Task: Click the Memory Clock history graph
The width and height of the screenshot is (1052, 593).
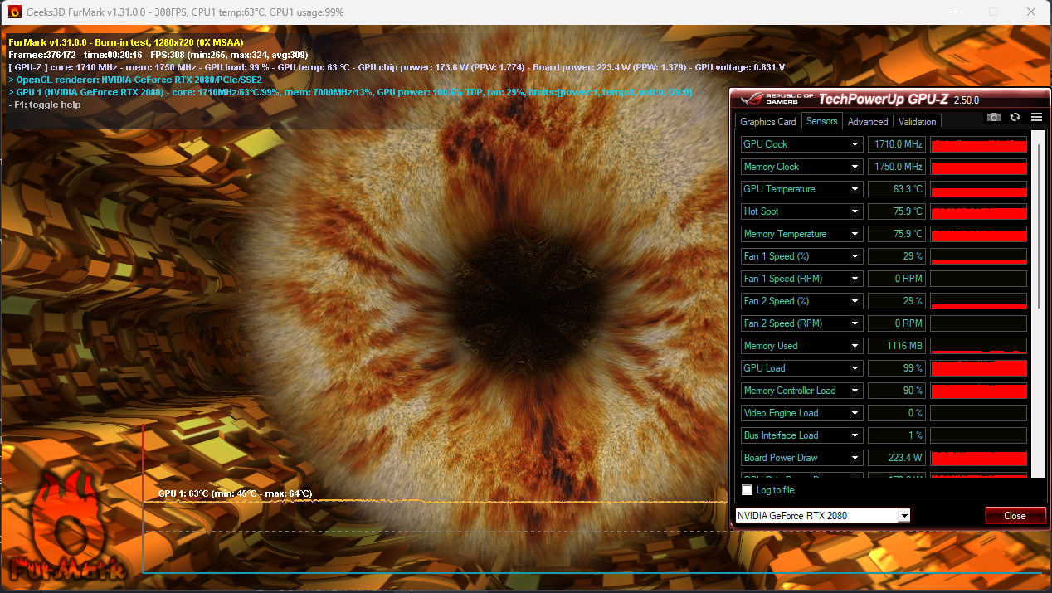Action: pos(979,167)
